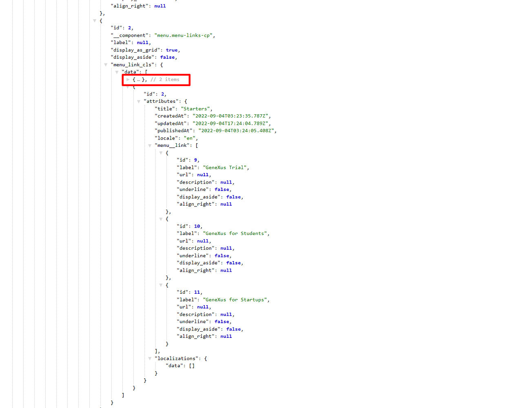
Task: Click "description": null under GeneXus for Students
Action: (206, 248)
